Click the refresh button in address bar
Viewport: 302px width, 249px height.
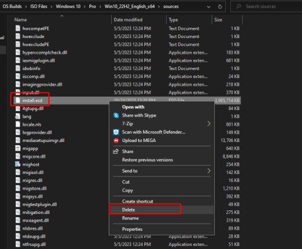point(220,7)
